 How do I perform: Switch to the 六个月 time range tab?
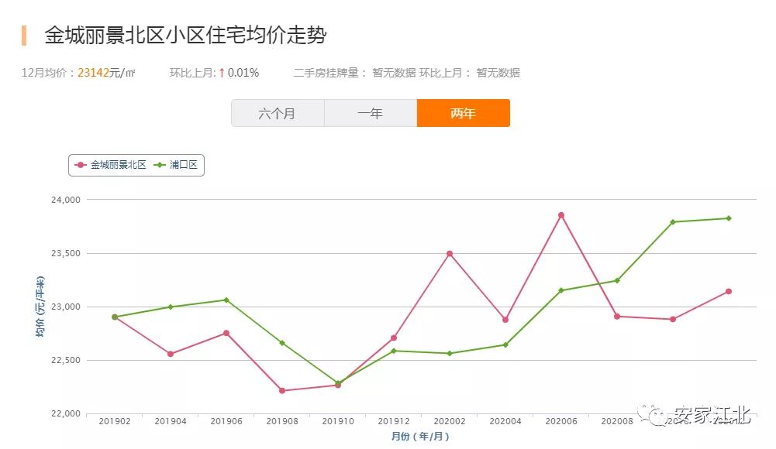278,112
